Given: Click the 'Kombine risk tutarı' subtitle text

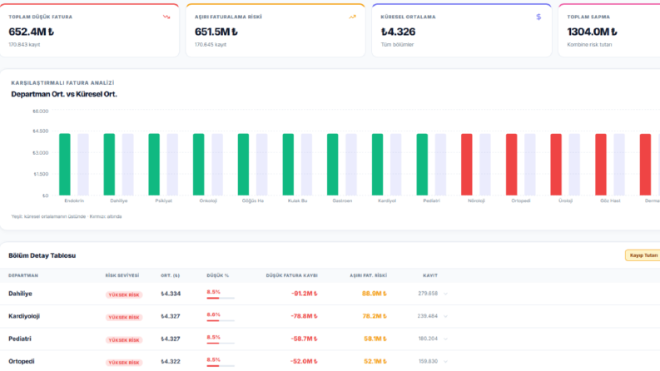Looking at the screenshot, I should click(589, 45).
